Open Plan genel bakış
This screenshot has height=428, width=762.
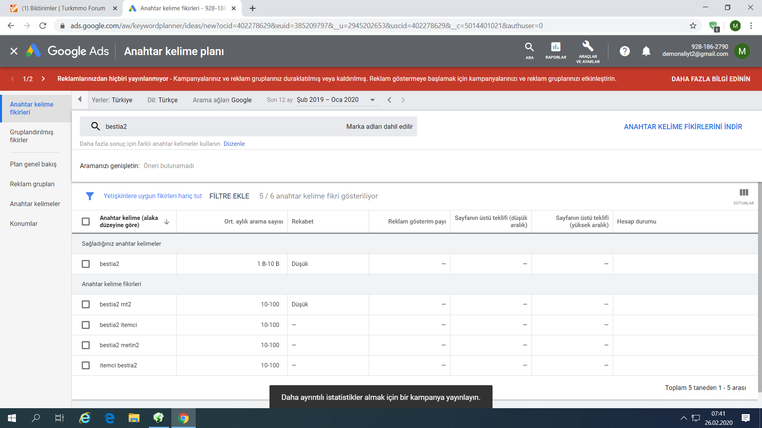pos(33,164)
